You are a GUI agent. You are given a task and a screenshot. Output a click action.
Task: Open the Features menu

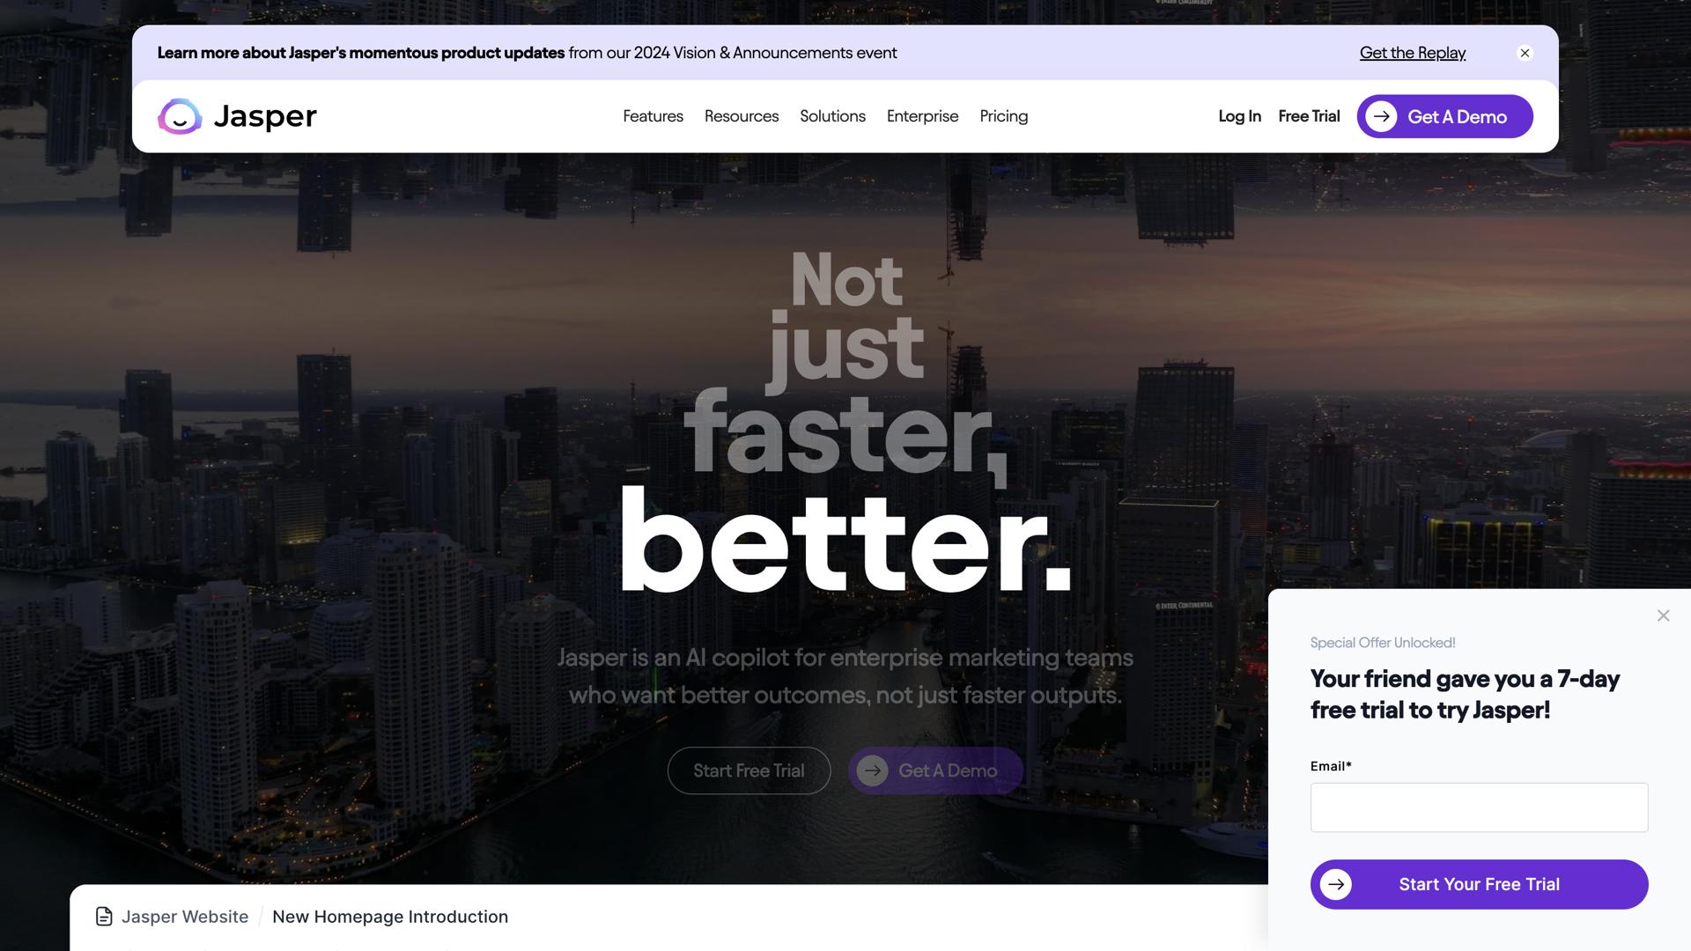coord(653,116)
